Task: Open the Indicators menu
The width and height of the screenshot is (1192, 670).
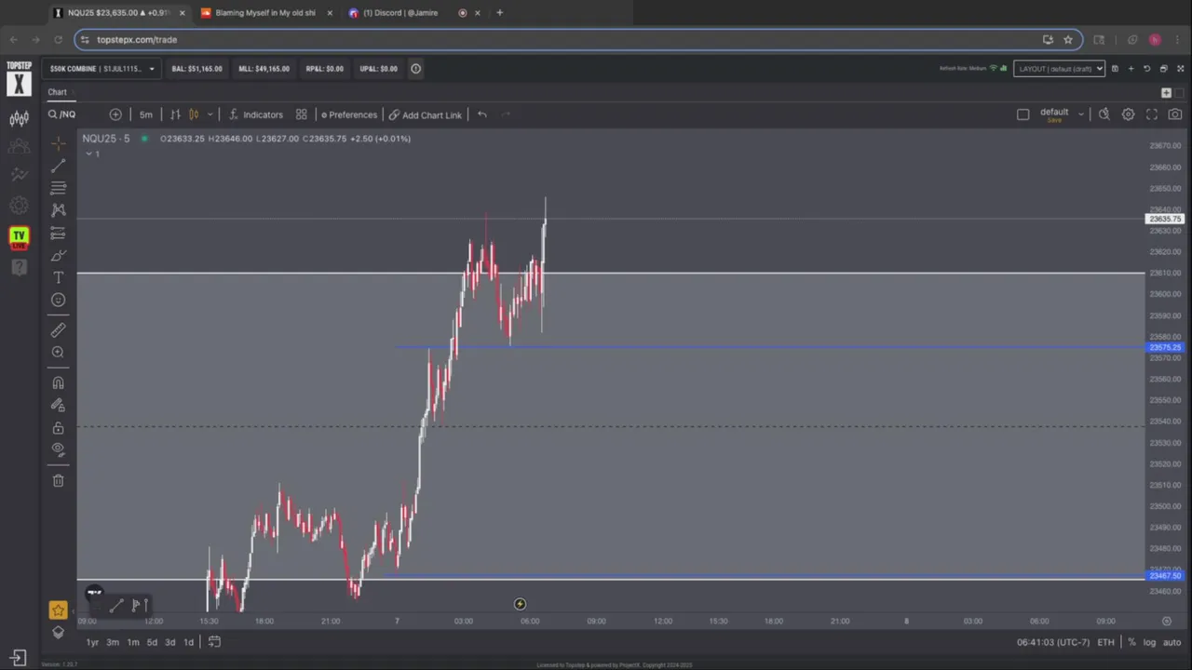Action: click(x=256, y=114)
